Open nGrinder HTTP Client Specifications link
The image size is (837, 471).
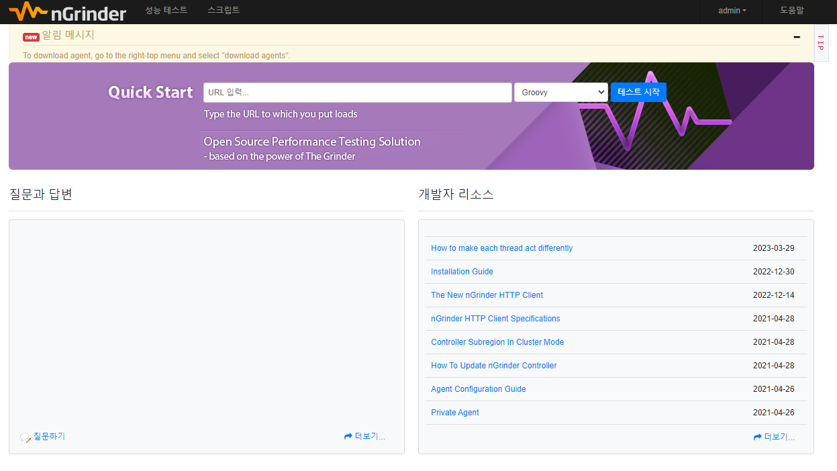point(495,319)
